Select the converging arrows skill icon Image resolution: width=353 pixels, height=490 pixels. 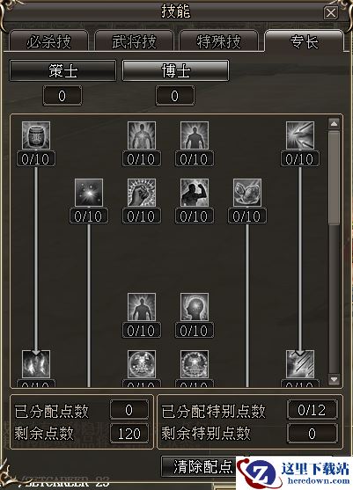tap(300, 135)
